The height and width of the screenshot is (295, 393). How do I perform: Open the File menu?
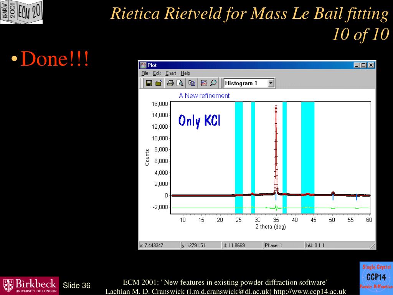(x=145, y=73)
